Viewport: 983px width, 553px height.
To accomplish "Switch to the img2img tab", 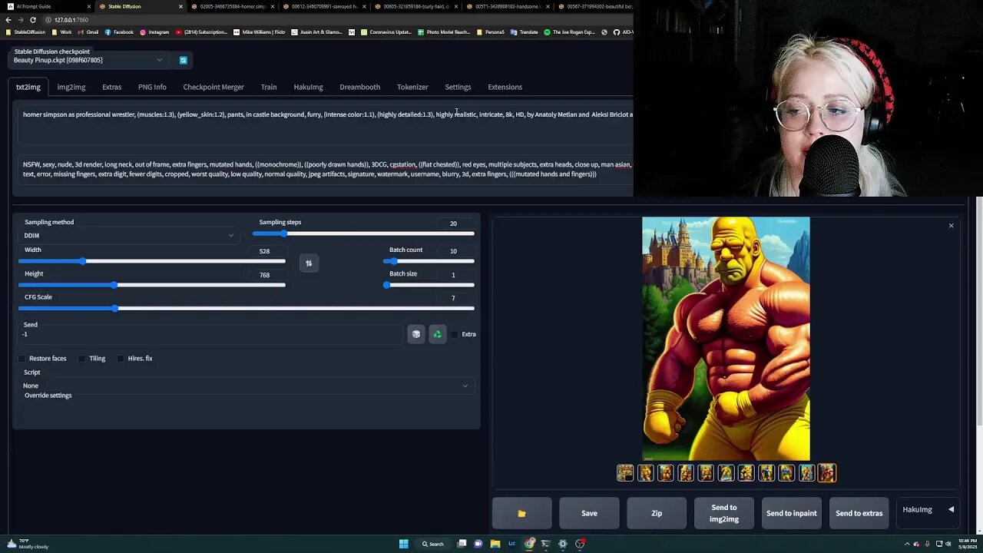I will click(x=71, y=87).
